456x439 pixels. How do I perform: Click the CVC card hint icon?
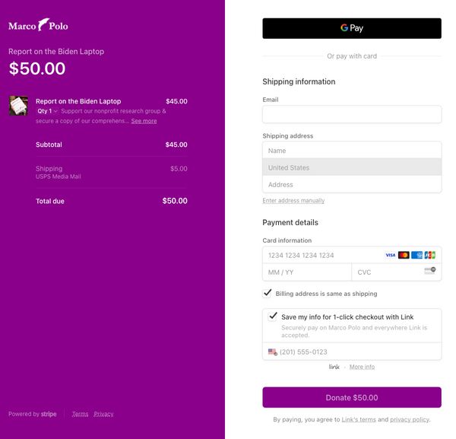(x=430, y=271)
